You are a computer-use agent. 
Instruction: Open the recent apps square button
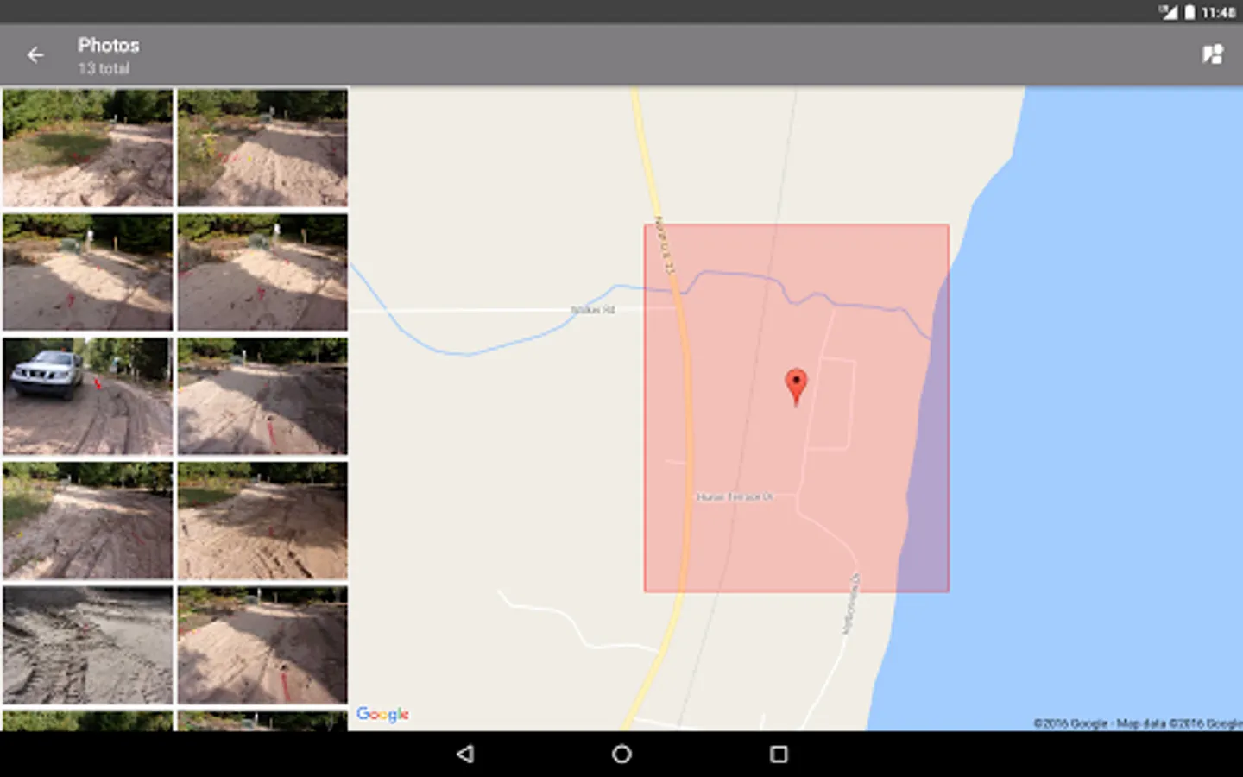click(x=779, y=754)
